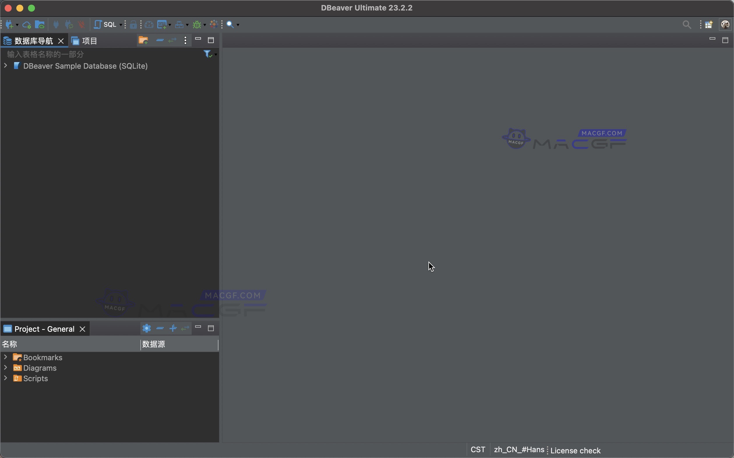
Task: Minimize the editor area
Action: coord(712,39)
